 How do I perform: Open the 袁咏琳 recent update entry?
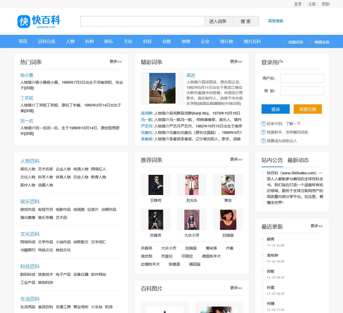(x=273, y=255)
